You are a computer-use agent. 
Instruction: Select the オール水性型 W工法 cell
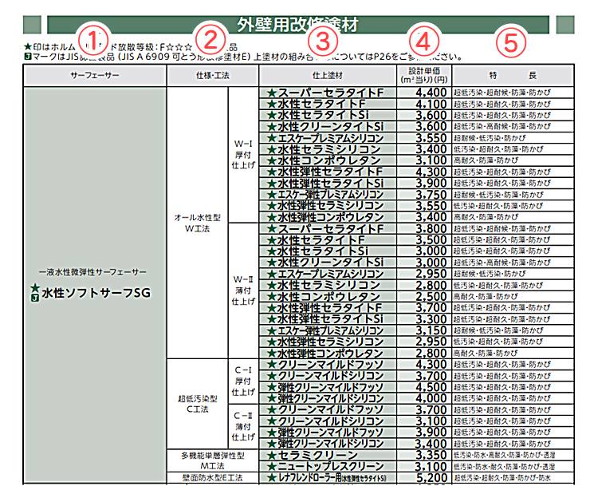click(x=197, y=223)
